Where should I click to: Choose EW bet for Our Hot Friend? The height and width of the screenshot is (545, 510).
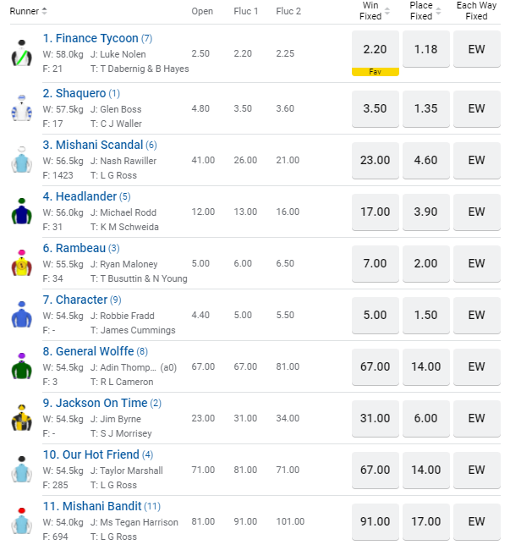[x=477, y=470]
